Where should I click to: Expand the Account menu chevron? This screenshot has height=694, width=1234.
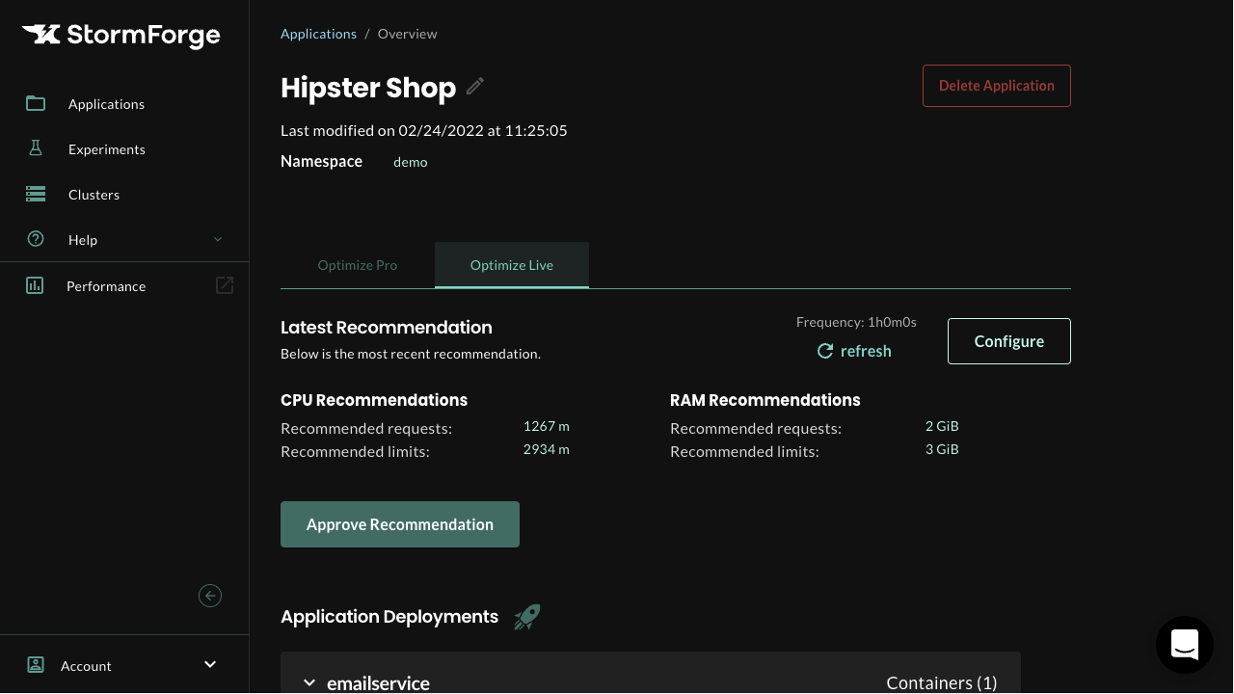(210, 664)
